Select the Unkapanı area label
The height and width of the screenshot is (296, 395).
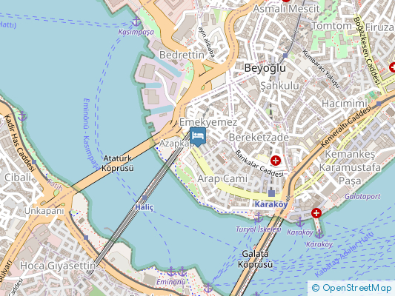[x=44, y=211]
